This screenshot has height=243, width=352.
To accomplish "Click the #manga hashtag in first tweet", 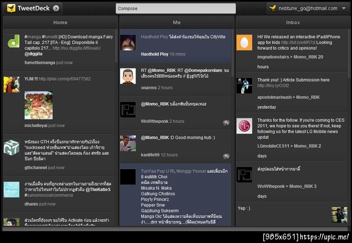I will coord(32,37).
